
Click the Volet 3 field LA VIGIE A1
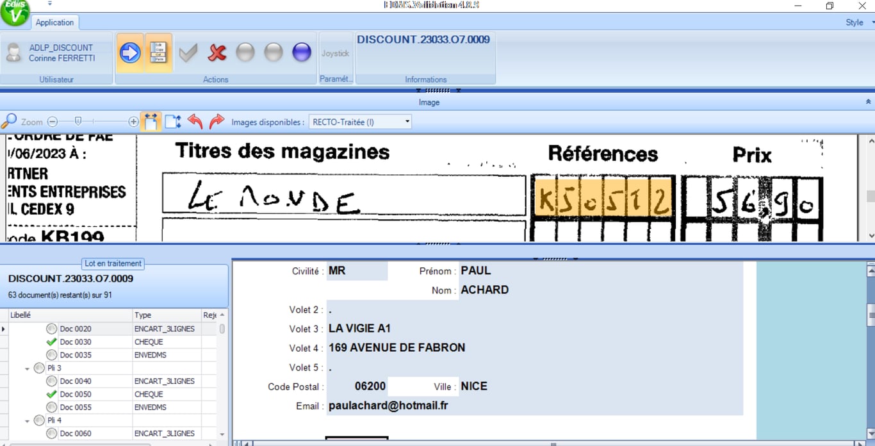click(534, 329)
